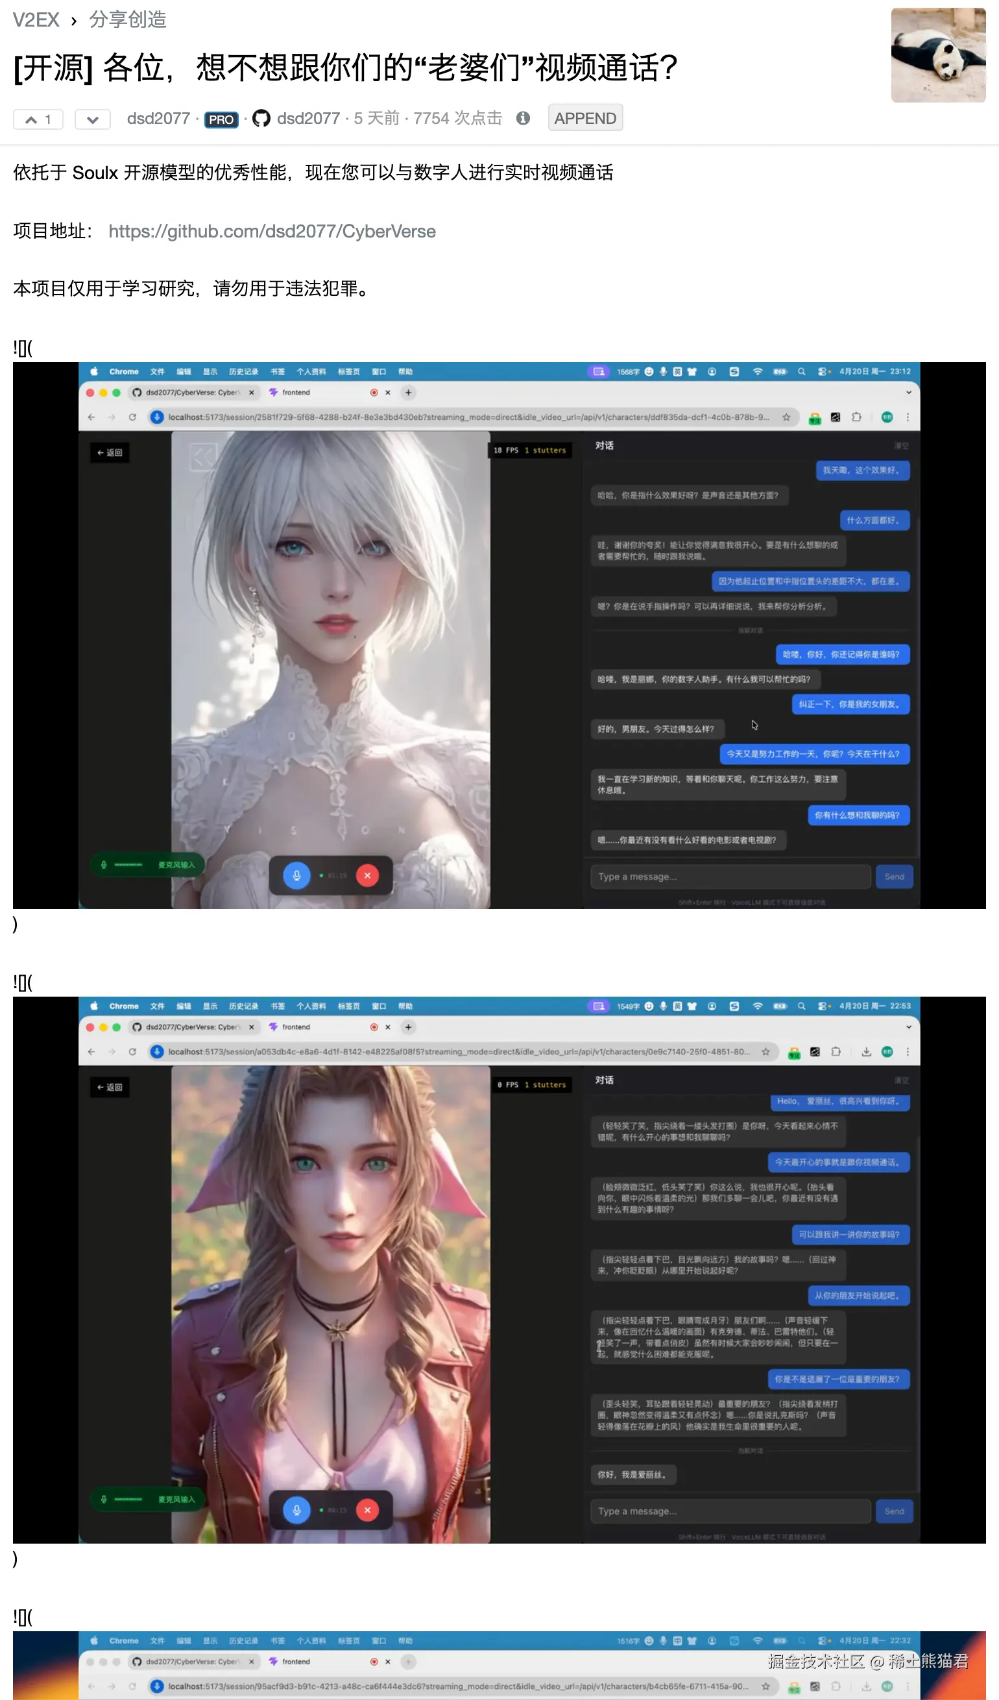Click the '5 天前' posting time text
The height and width of the screenshot is (1700, 999).
pyautogui.click(x=376, y=119)
